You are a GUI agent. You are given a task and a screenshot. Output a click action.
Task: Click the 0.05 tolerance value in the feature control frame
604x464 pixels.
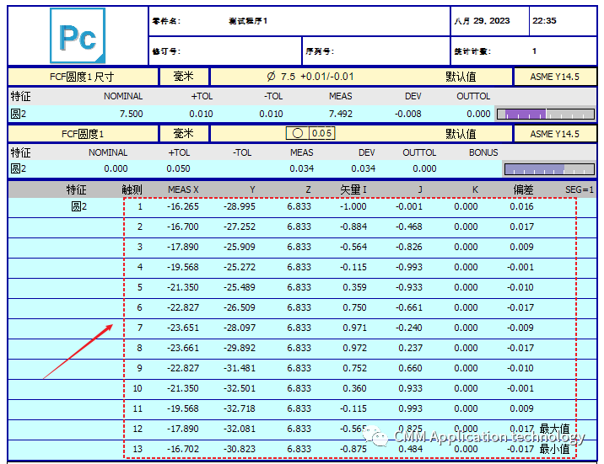pyautogui.click(x=321, y=133)
